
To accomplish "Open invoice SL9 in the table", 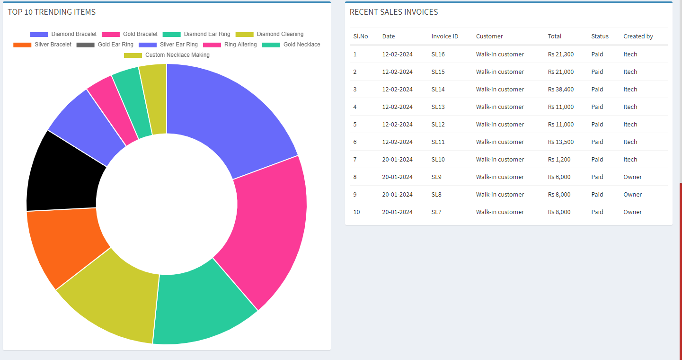I will click(436, 177).
